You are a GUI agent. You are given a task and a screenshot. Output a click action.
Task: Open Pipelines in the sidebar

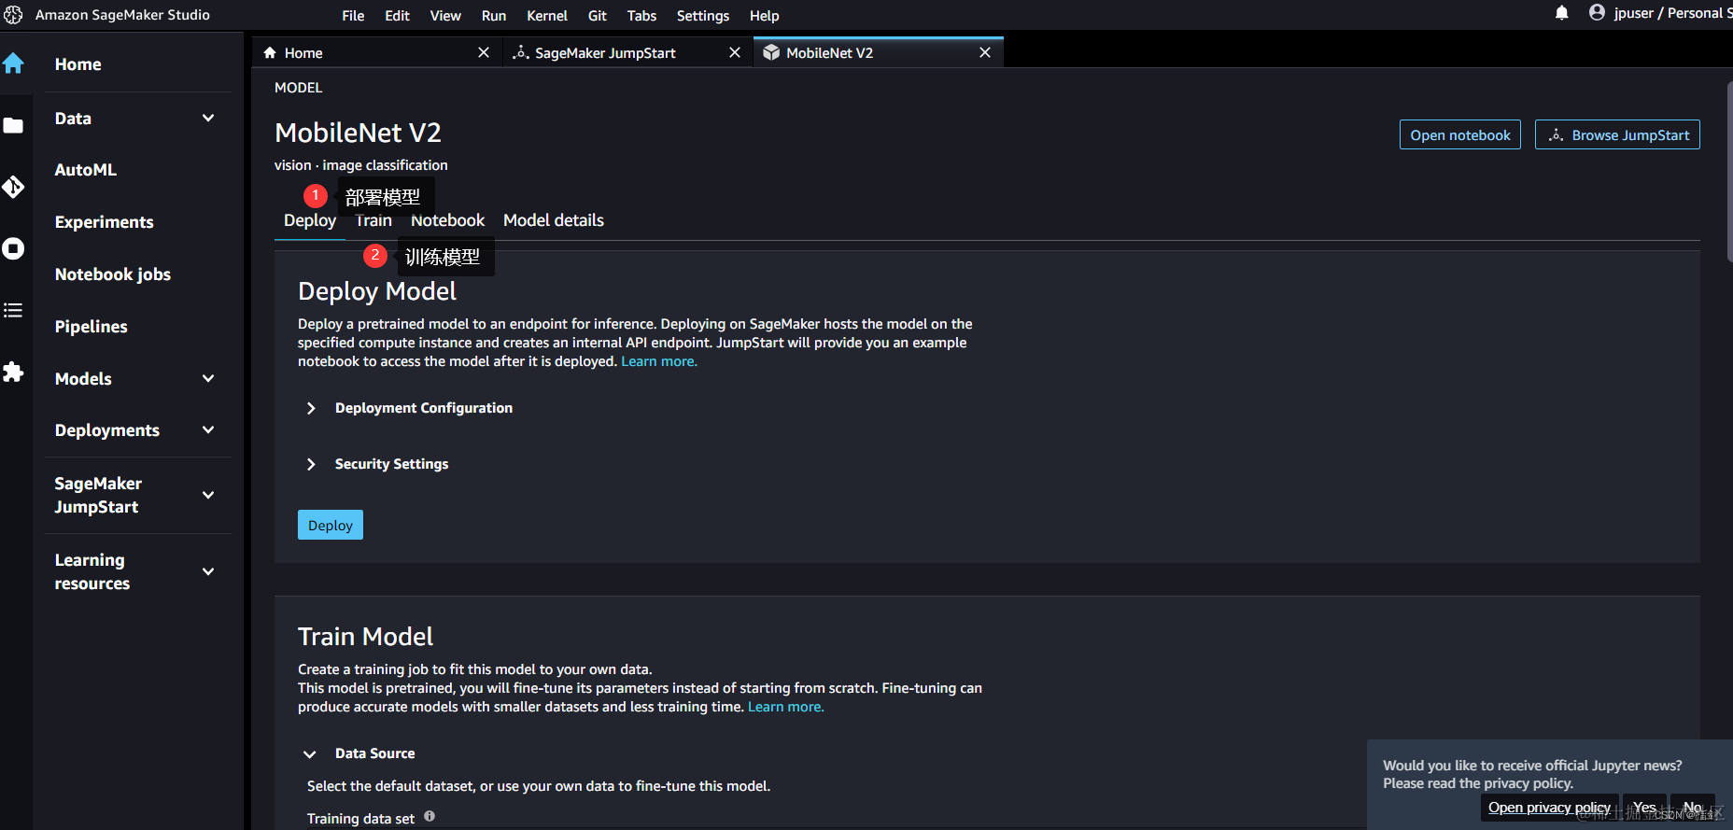tap(92, 327)
